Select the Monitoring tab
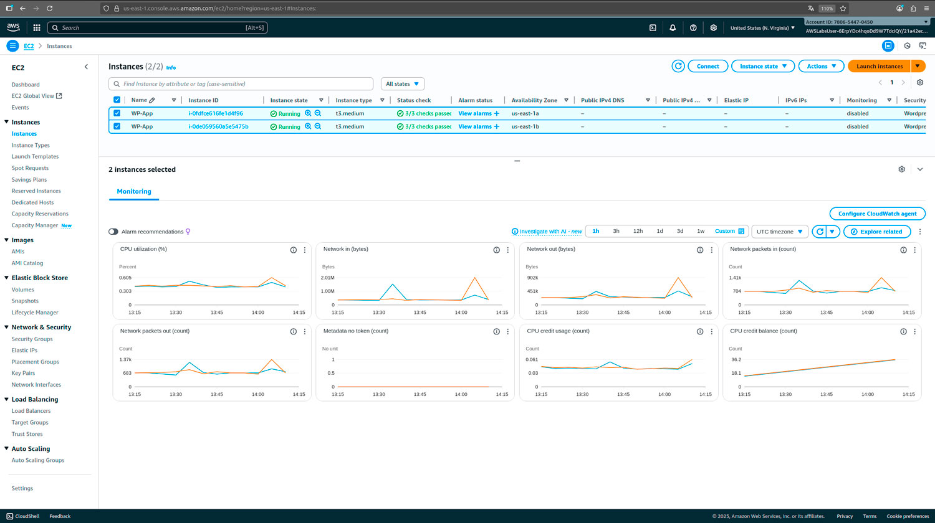This screenshot has height=523, width=935. 134,192
